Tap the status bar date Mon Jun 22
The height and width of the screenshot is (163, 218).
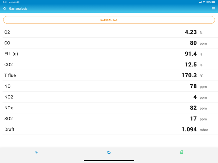14,2
